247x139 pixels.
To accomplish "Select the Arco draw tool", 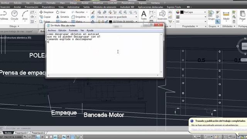I will (25, 15).
